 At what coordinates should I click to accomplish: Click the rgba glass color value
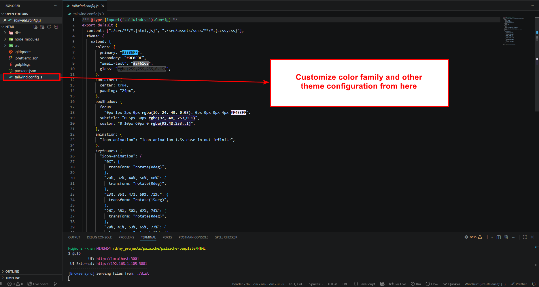point(142,69)
